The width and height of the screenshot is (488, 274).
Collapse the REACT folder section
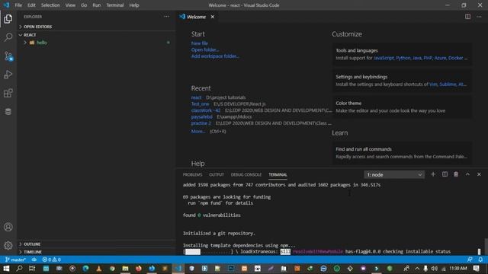click(97, 35)
